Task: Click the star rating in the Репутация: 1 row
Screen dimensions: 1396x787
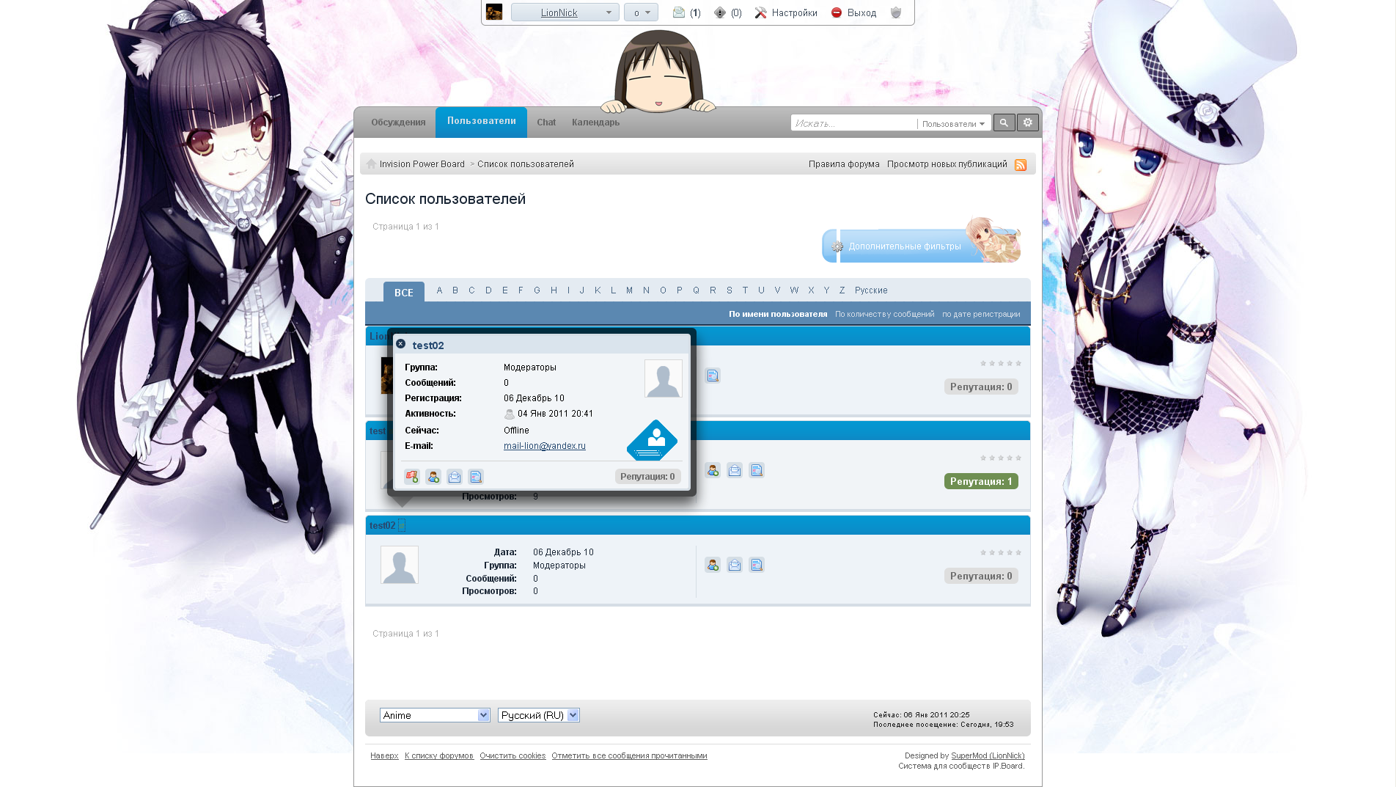Action: [x=1001, y=458]
